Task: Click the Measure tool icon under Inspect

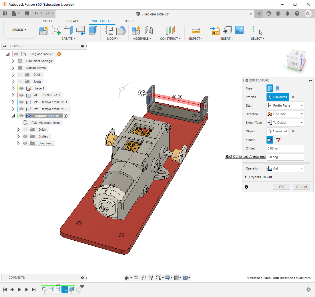Action: click(196, 30)
